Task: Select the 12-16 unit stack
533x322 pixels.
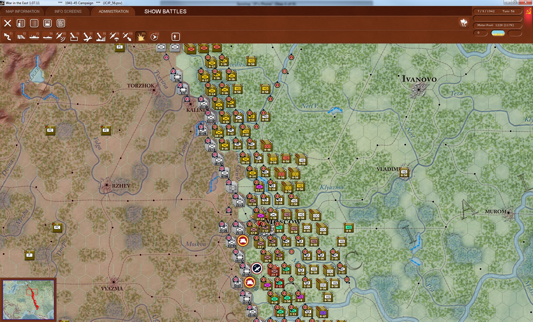Action: pos(252,201)
